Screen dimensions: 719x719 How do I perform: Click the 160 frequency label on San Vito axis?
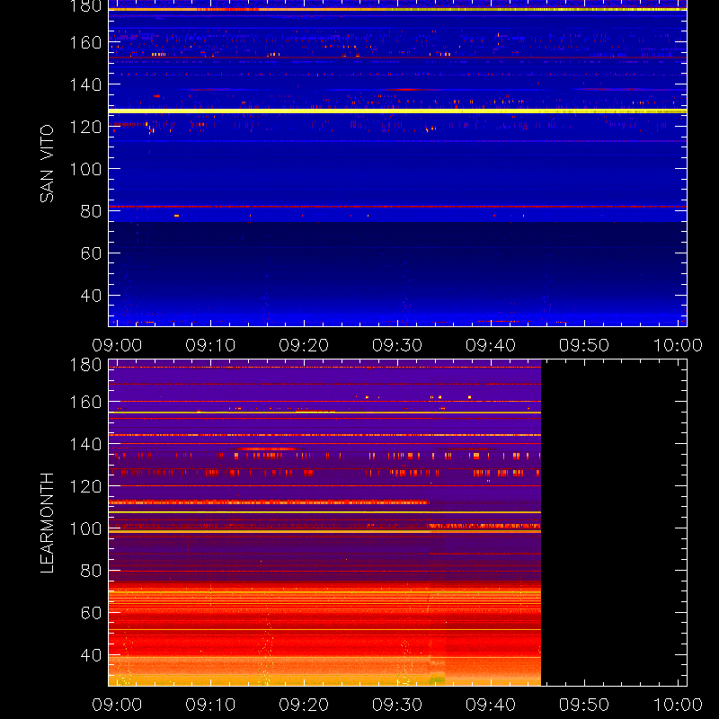click(x=85, y=42)
